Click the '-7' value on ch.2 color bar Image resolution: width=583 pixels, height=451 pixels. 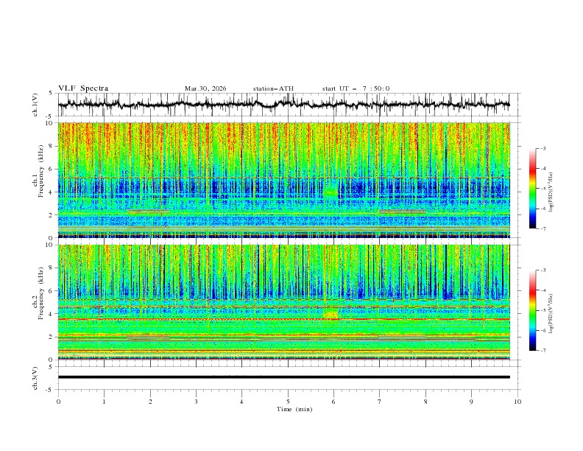tap(543, 350)
